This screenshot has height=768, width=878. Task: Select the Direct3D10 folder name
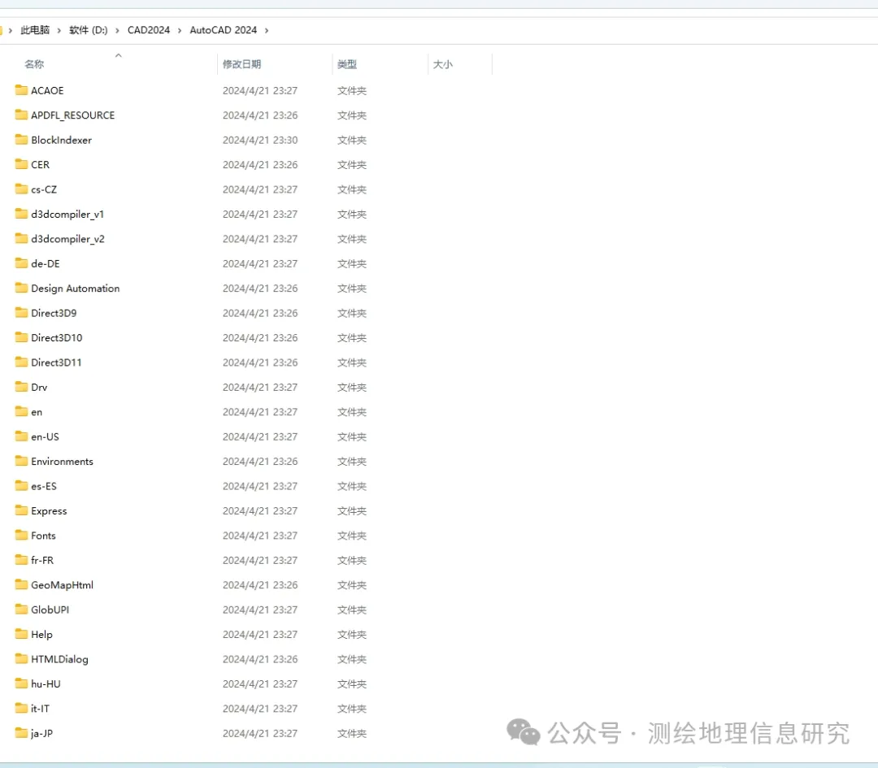click(57, 337)
